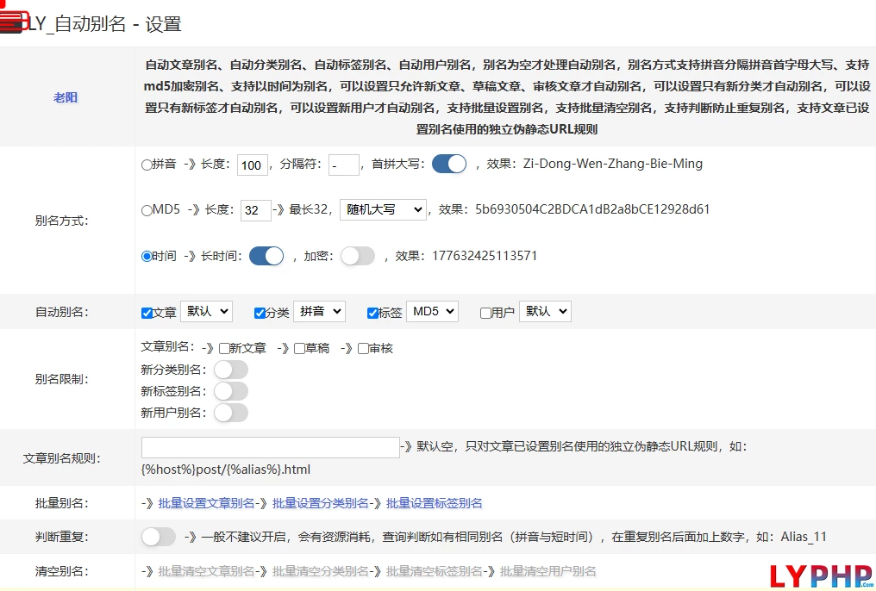Screen dimensions: 876x591
Task: Open the 文章 alias type dropdown
Action: tap(206, 311)
